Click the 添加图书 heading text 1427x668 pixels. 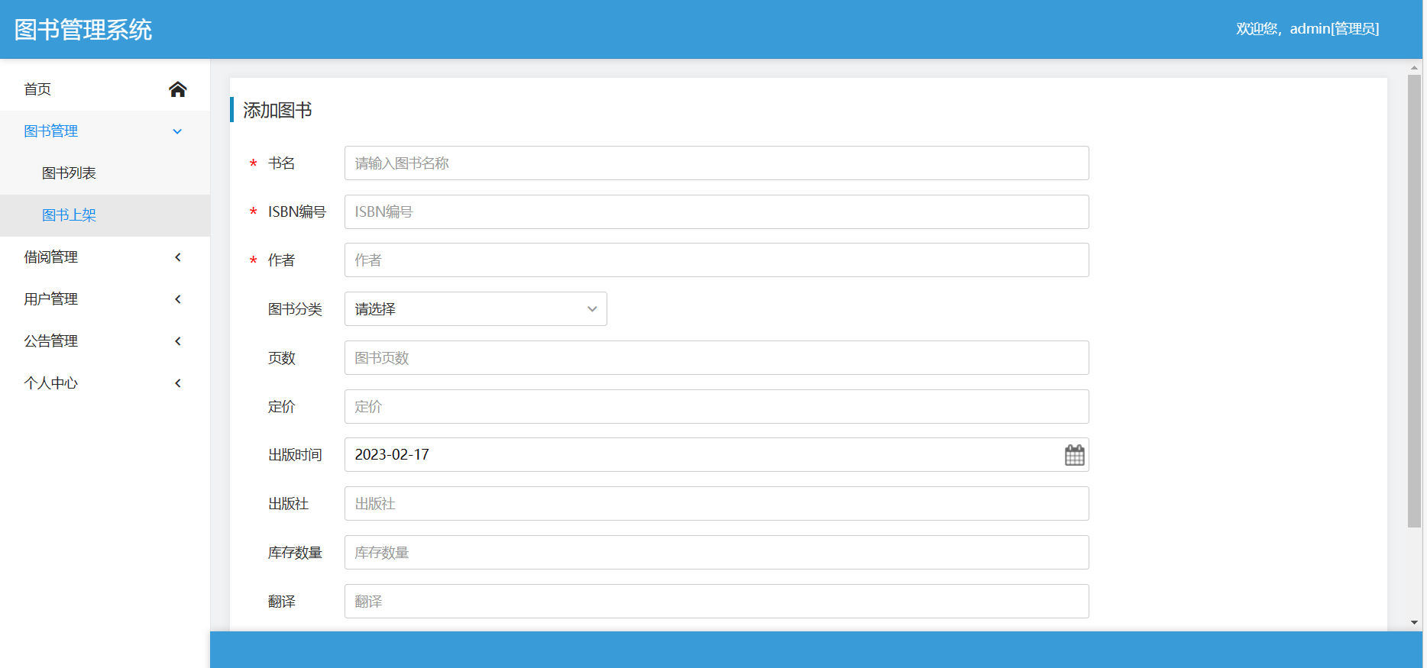[x=277, y=111]
